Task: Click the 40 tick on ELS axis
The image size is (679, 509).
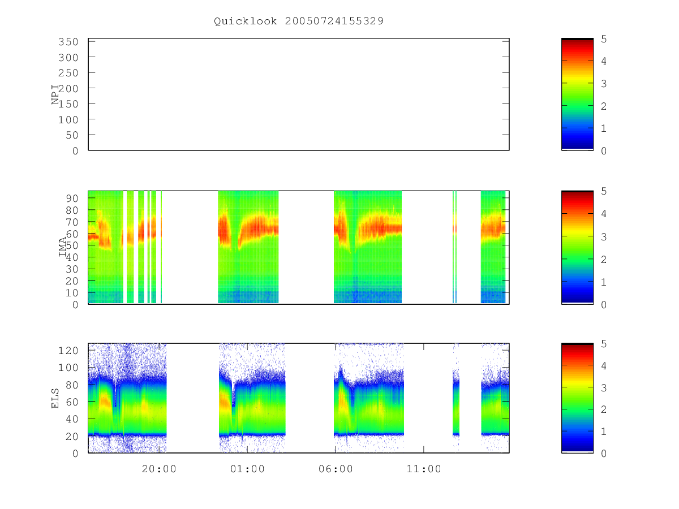Action: pyautogui.click(x=71, y=419)
